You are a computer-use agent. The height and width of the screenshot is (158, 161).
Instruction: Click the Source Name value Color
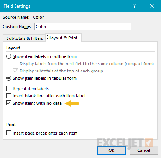pos(38,17)
